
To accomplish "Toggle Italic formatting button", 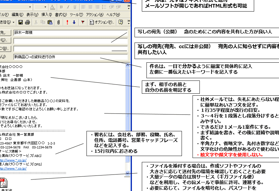I will coord(67,7).
